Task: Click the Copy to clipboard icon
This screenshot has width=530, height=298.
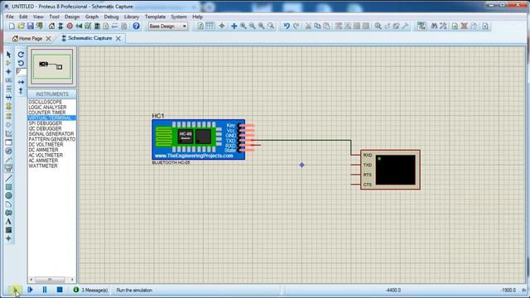Action: (317, 26)
